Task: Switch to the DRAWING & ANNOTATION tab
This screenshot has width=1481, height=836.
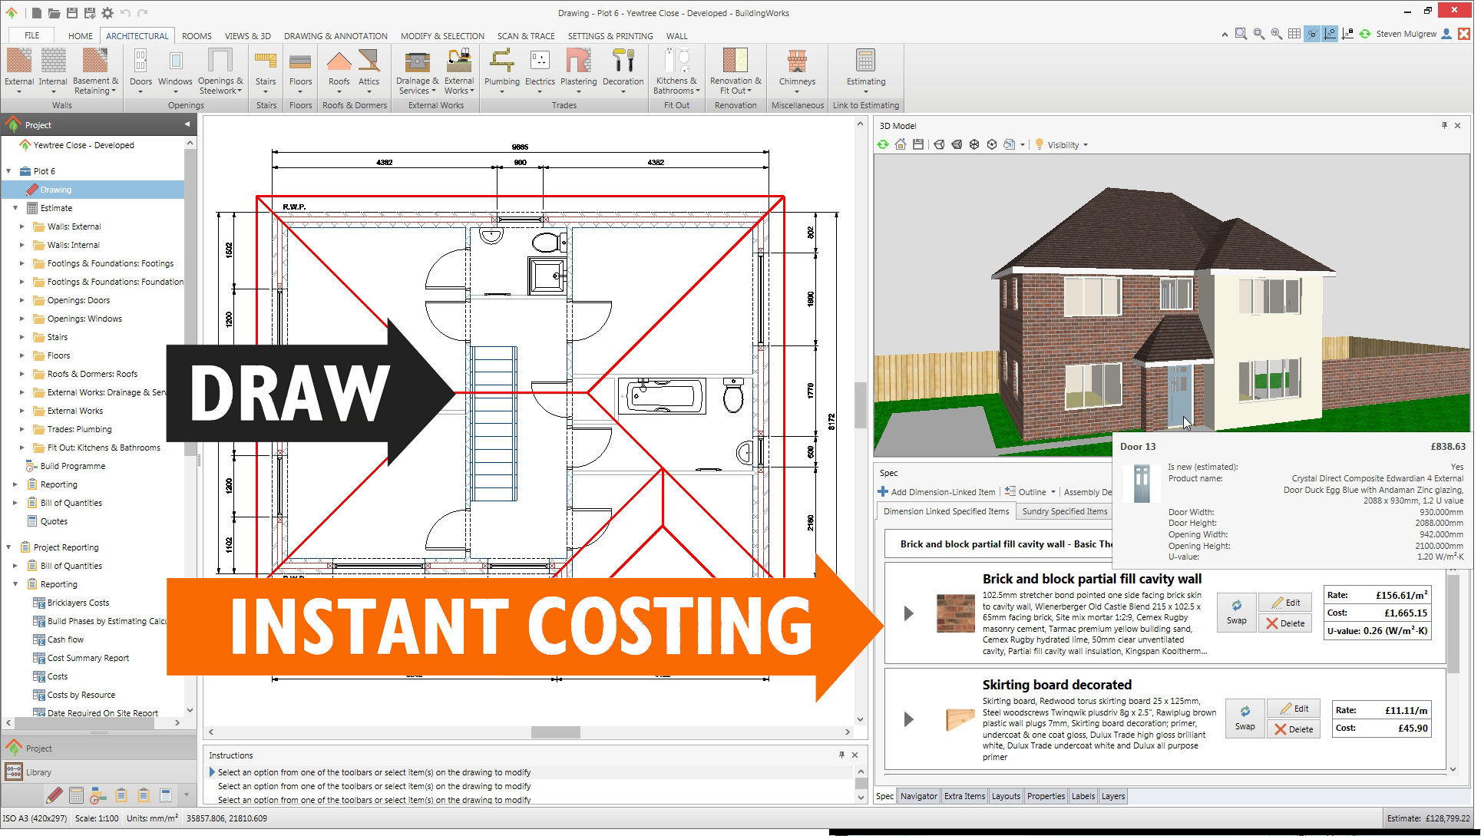Action: point(336,35)
